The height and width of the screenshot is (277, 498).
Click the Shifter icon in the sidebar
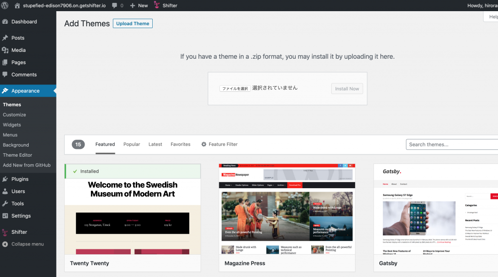[x=5, y=232]
